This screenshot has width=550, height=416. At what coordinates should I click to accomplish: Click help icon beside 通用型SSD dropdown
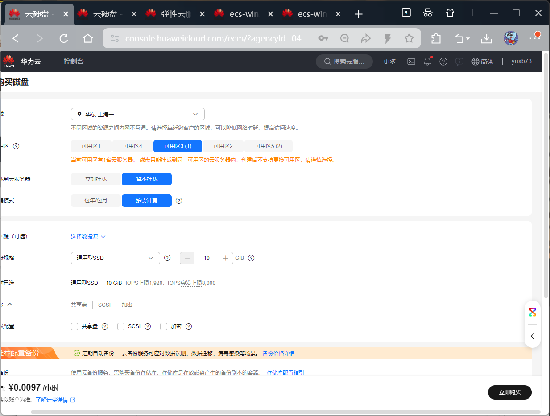168,258
